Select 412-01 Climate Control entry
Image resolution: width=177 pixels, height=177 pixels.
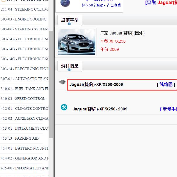tap(25, 109)
